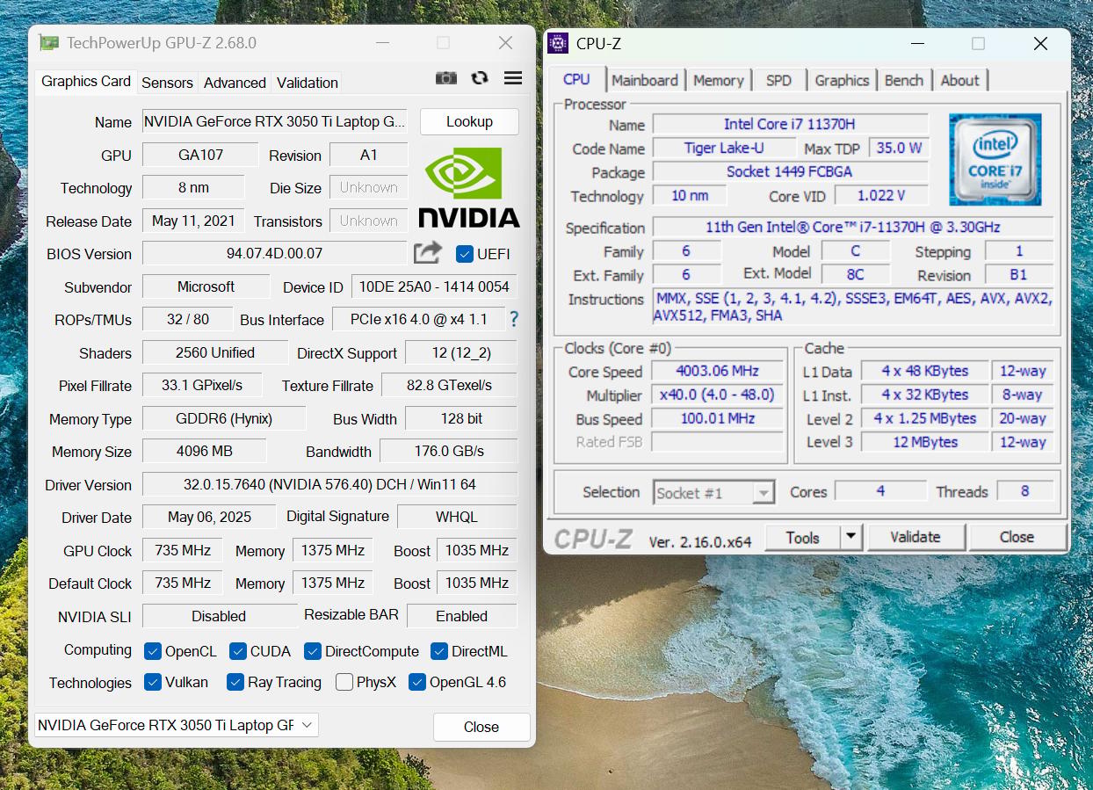Open the Memory tab in CPU-Z
This screenshot has width=1093, height=790.
click(719, 80)
